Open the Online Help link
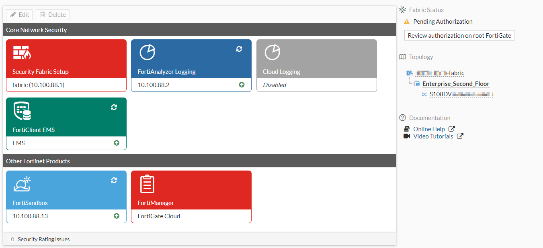The width and height of the screenshot is (543, 248). click(429, 129)
